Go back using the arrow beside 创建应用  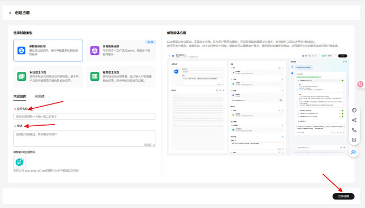(x=10, y=13)
